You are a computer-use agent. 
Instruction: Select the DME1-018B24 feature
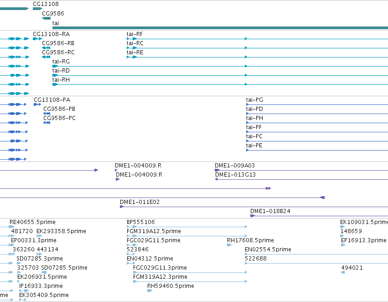coord(270,211)
